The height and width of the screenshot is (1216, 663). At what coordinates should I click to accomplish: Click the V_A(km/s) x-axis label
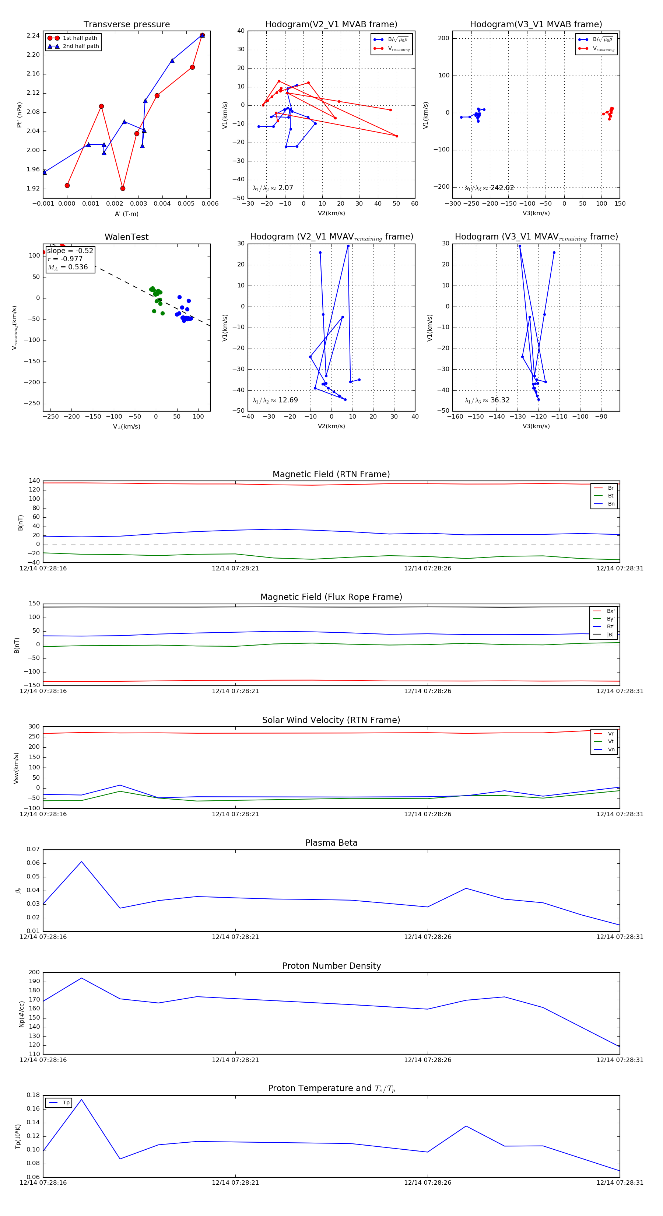(x=126, y=427)
